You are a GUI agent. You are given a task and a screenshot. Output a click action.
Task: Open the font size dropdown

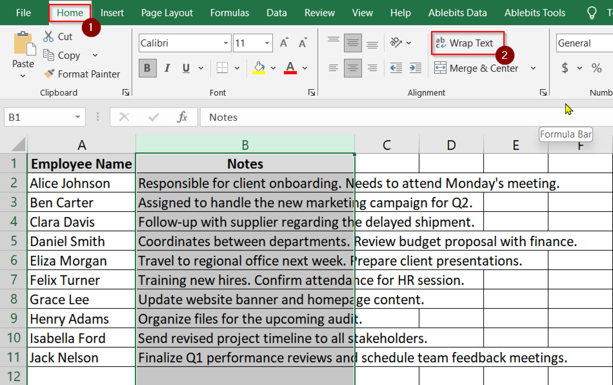(267, 43)
